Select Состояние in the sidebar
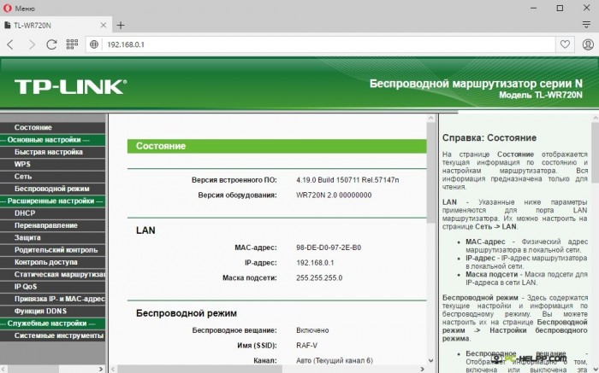Image resolution: width=599 pixels, height=373 pixels. click(33, 127)
